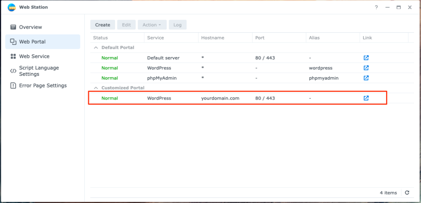Open link icon for yourdomain.com portal

click(366, 98)
